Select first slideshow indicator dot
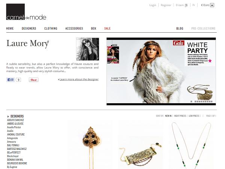The image size is (225, 169). pos(191,101)
